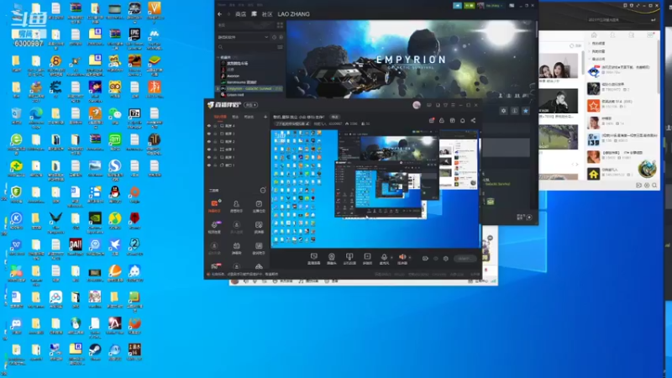Switch Steam library to grid view icon
Image resolution: width=672 pixels, height=378 pixels.
point(280,25)
